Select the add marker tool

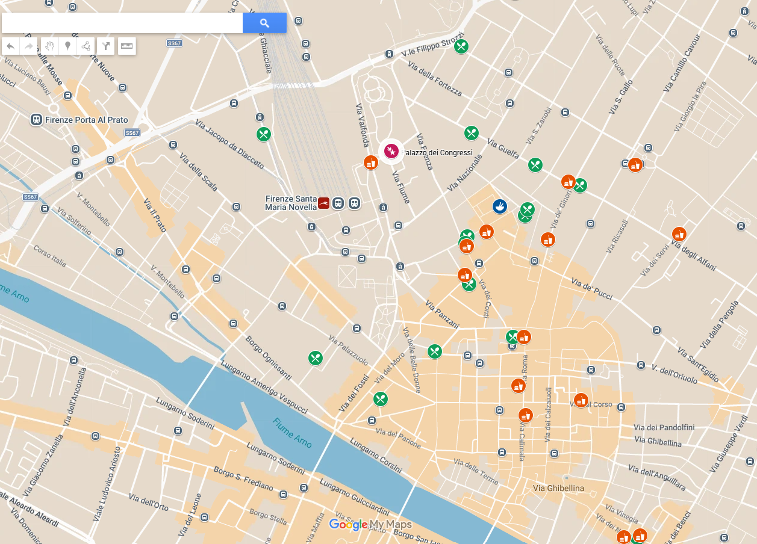pyautogui.click(x=67, y=46)
